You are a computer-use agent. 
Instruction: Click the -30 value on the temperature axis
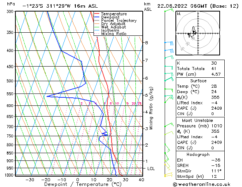click(30, 180)
